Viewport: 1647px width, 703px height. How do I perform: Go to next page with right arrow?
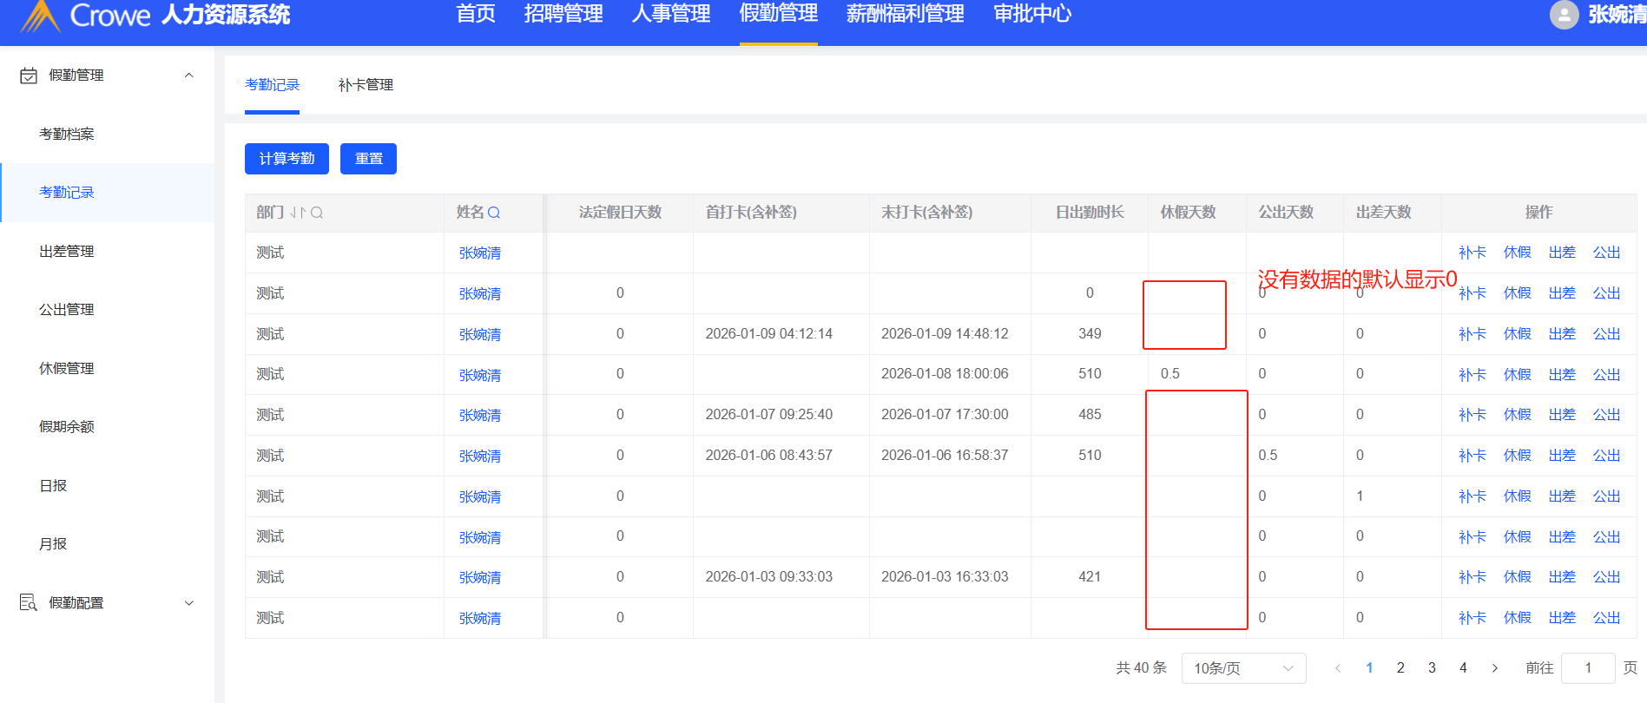(x=1494, y=668)
